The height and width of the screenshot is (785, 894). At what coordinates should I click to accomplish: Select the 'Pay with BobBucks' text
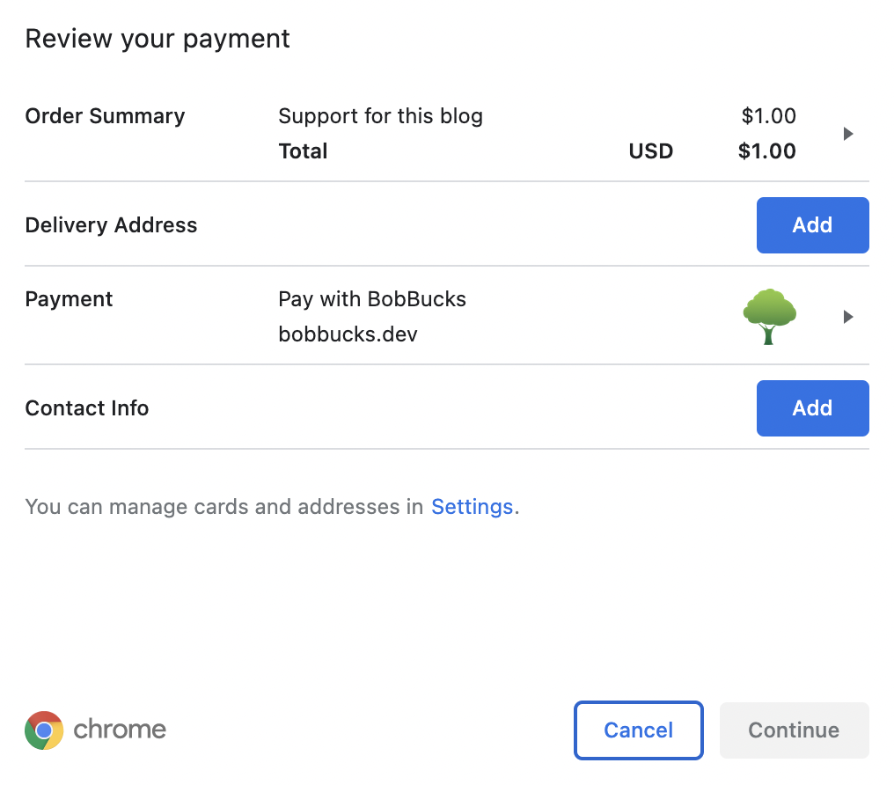pos(372,299)
